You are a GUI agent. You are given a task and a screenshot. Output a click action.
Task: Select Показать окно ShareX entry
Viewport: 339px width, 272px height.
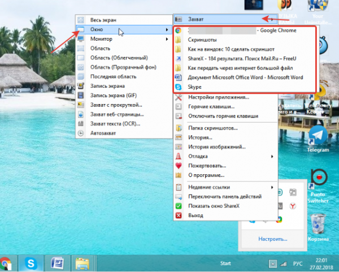(x=225, y=206)
